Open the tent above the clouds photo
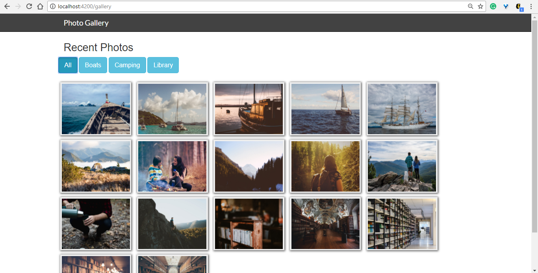Image resolution: width=538 pixels, height=273 pixels. pos(96,166)
